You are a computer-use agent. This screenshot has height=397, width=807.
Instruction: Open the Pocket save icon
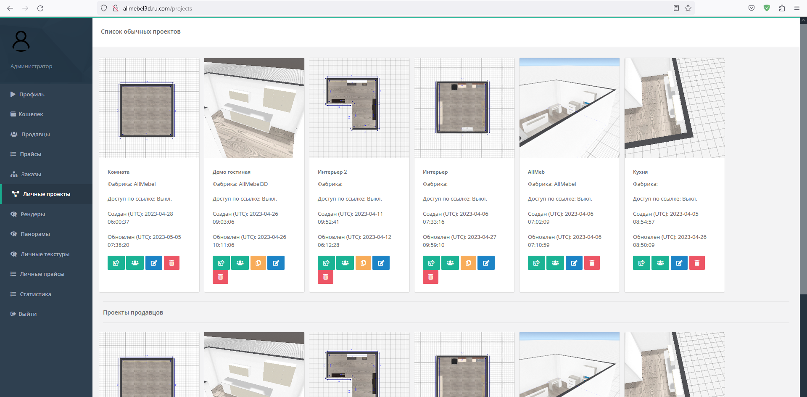(752, 8)
